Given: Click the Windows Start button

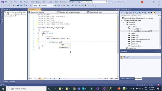Looking at the screenshot, I should (3, 89).
